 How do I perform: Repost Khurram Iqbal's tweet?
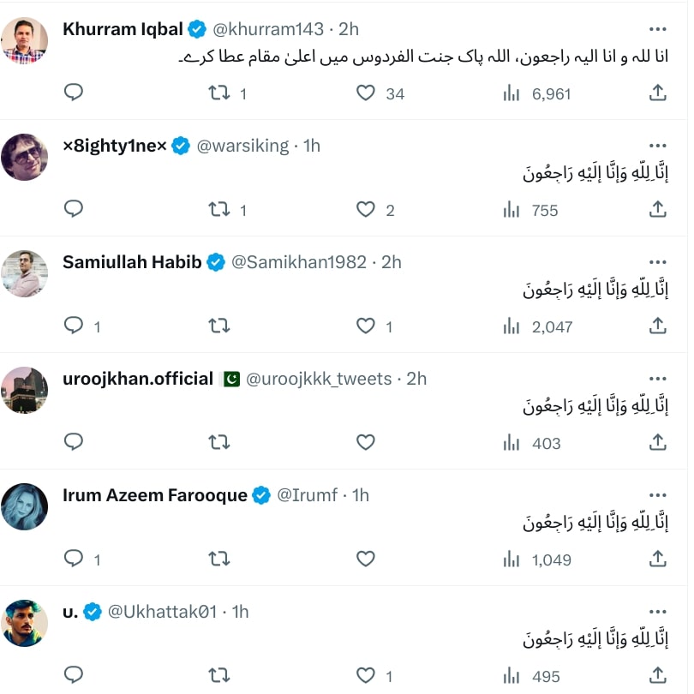pyautogui.click(x=219, y=93)
